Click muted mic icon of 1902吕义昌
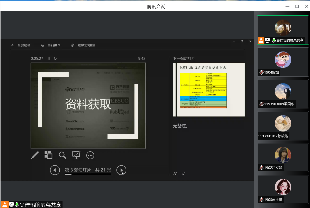The height and width of the screenshot is (208, 310). pos(261,168)
